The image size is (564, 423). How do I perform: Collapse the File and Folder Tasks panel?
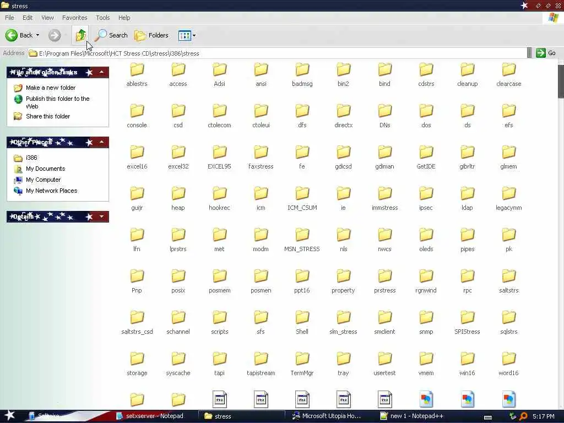102,72
